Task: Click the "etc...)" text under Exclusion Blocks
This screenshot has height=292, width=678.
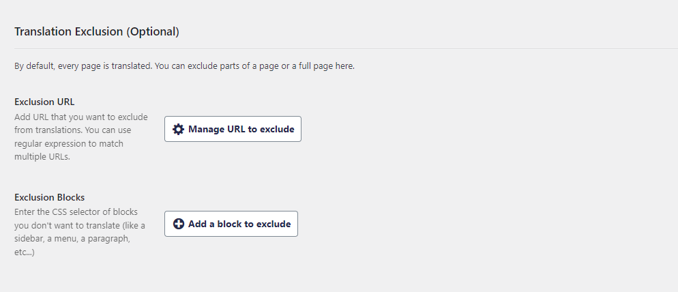Action: pyautogui.click(x=25, y=252)
